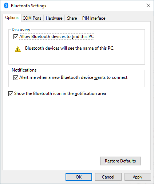The image size is (154, 184).
Task: Close the Bluetooth Settings dialog
Action: point(148,5)
